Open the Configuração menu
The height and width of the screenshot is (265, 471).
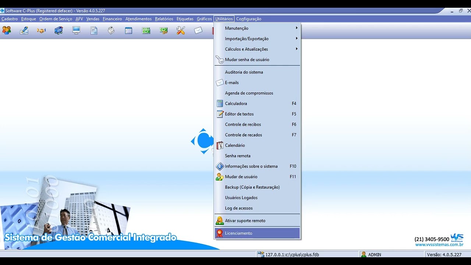[249, 19]
